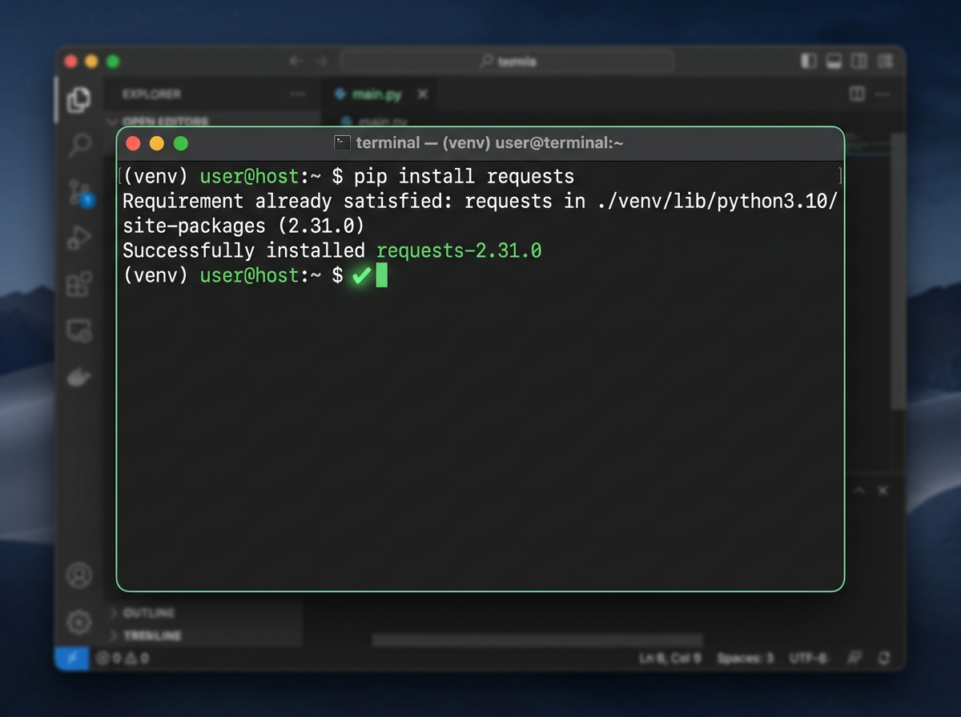Screen dimensions: 961x717
Task: Open the Explorer view in VS Code activity bar
Action: [78, 99]
